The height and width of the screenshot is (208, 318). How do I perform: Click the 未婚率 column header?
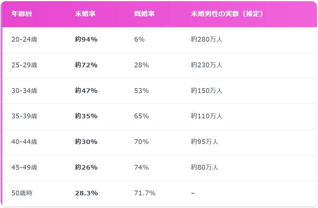[x=85, y=14]
